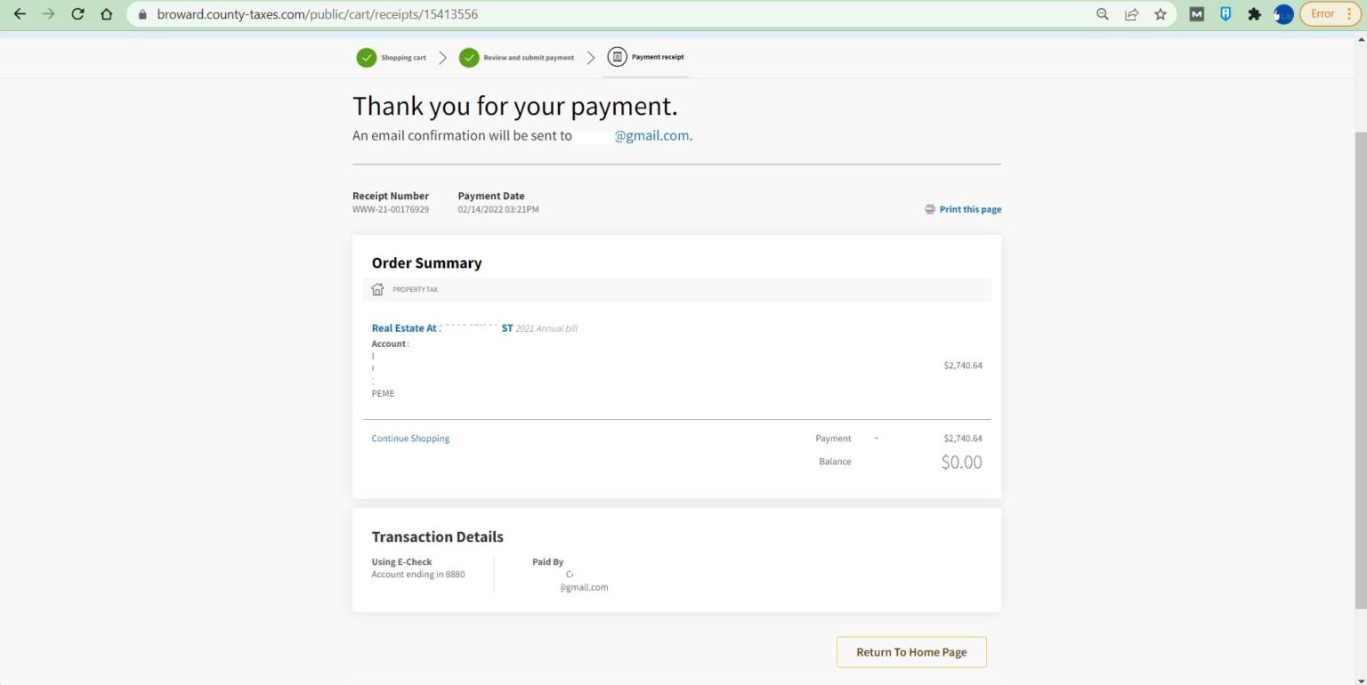This screenshot has width=1367, height=685.
Task: Click the padlock site security icon
Action: (x=142, y=14)
